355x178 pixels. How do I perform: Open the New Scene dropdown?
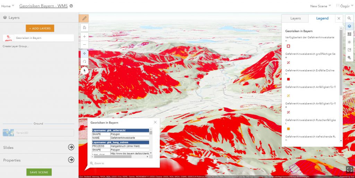coord(320,6)
